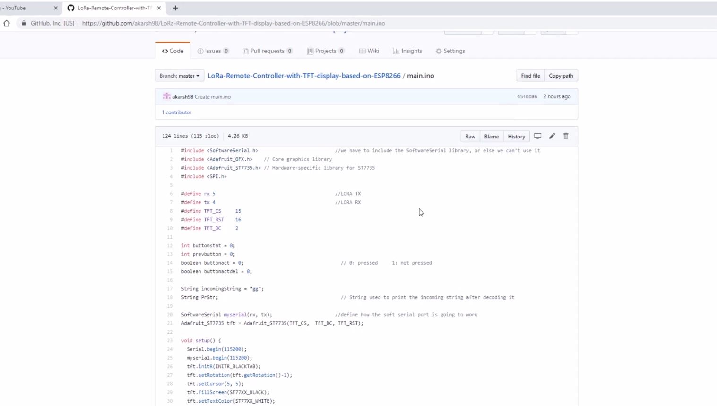Open the Pull requests tab
Viewport: 717px width, 406px height.
click(x=268, y=51)
